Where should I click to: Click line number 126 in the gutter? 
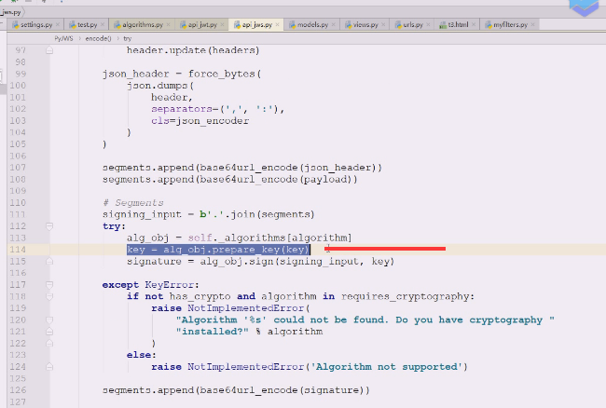click(x=18, y=390)
